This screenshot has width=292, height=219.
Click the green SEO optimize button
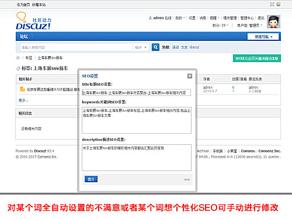[x=257, y=58]
